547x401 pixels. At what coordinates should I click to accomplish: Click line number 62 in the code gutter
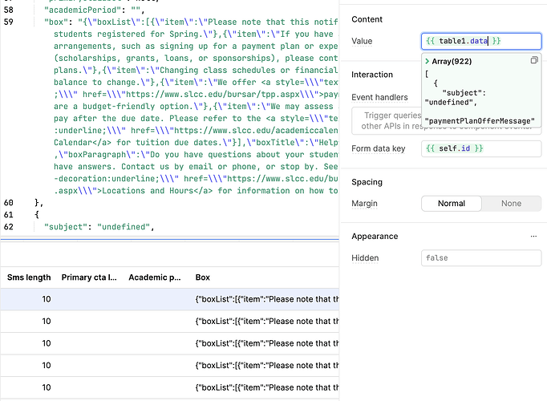coord(9,227)
